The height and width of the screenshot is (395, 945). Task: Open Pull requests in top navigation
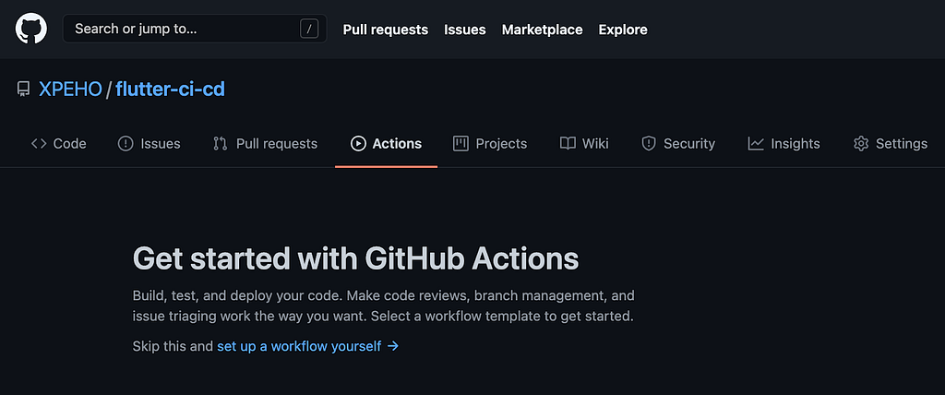pos(385,30)
